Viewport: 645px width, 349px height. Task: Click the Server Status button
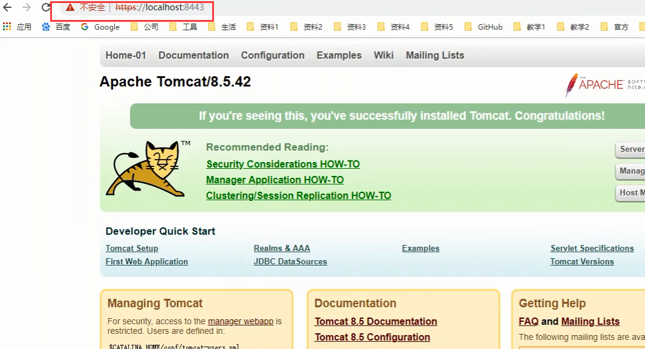point(630,149)
